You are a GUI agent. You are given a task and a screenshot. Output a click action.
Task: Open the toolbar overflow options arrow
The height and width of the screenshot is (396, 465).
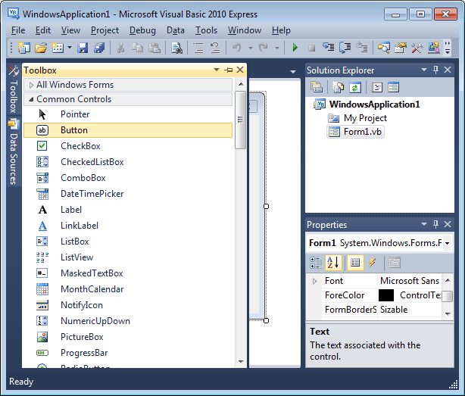[x=448, y=48]
